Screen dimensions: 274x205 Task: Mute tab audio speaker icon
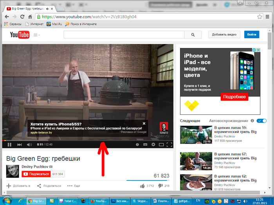tap(47, 9)
